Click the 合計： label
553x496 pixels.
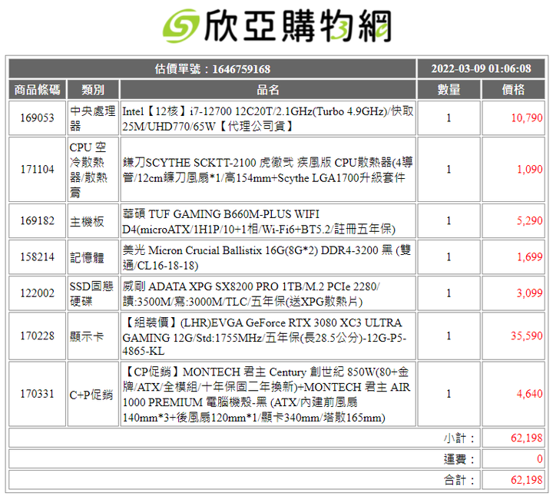coord(459,480)
